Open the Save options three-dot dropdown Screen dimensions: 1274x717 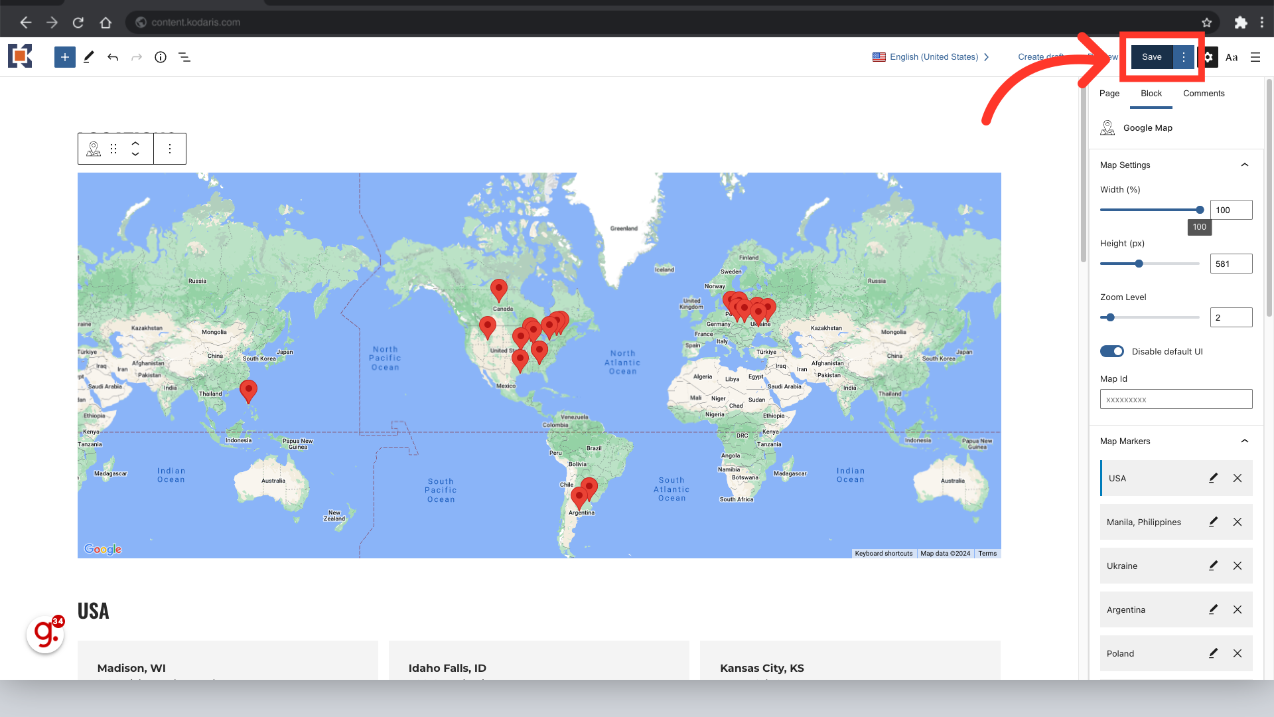(1184, 57)
